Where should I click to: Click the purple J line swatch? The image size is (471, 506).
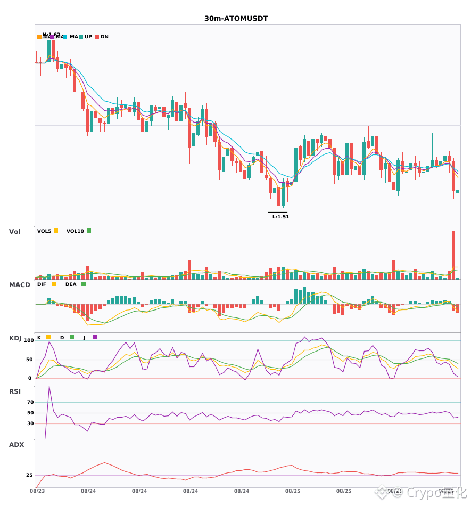[x=95, y=337]
